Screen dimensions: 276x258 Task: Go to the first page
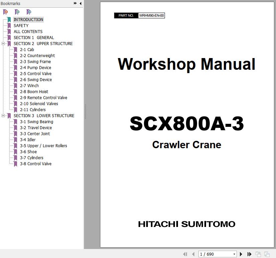pyautogui.click(x=185, y=254)
